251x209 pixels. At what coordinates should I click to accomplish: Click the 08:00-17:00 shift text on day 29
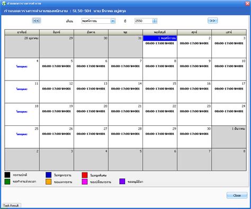160,134
